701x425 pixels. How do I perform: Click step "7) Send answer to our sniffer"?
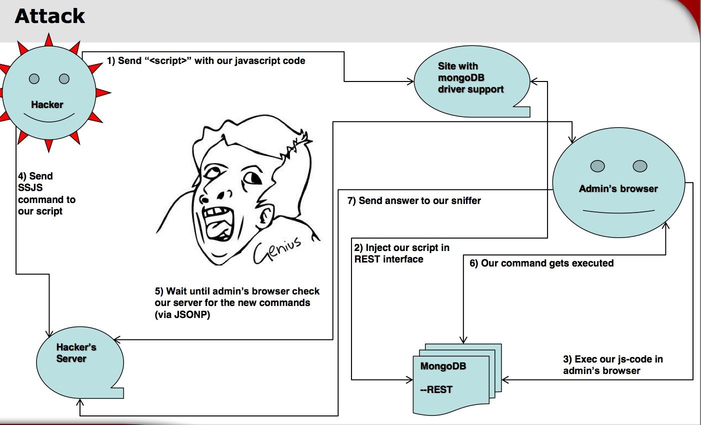coord(414,200)
